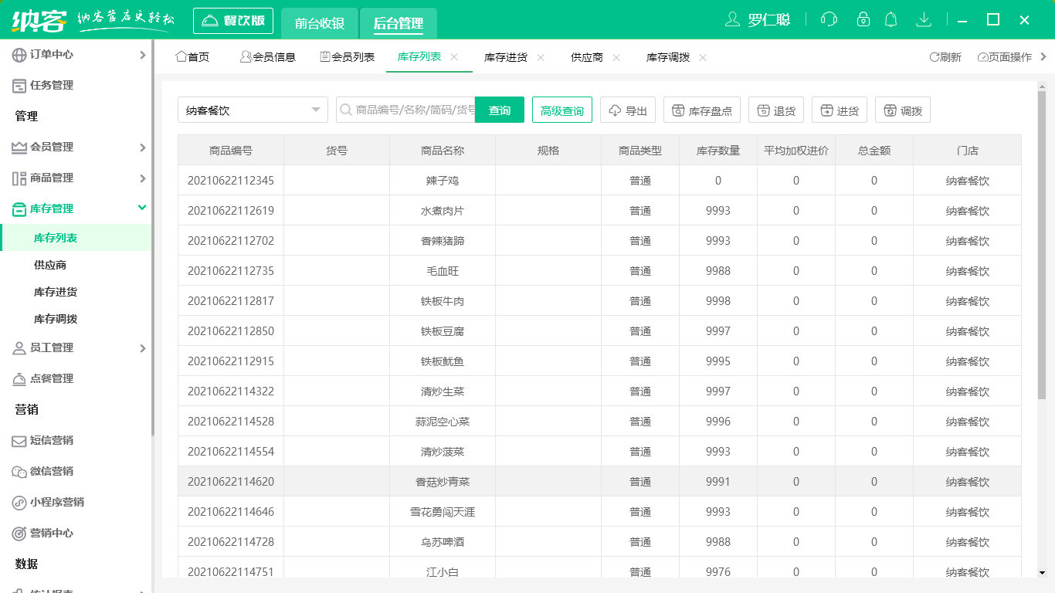Click the notification bell icon
1055x593 pixels.
[891, 19]
